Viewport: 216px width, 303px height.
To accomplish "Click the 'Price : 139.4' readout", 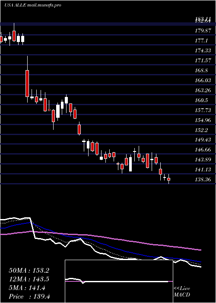I will (x=29, y=297).
